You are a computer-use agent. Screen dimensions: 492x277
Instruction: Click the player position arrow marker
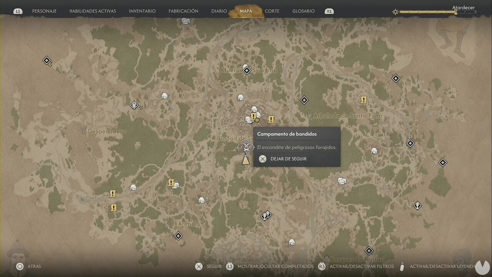coord(246,160)
